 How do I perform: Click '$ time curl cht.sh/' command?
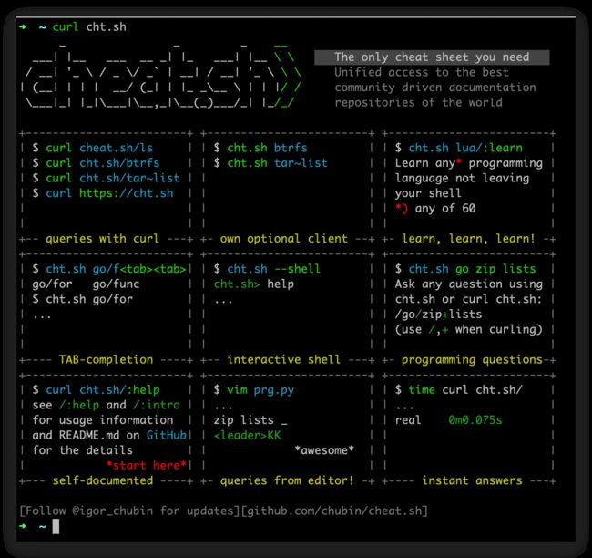[x=459, y=389]
